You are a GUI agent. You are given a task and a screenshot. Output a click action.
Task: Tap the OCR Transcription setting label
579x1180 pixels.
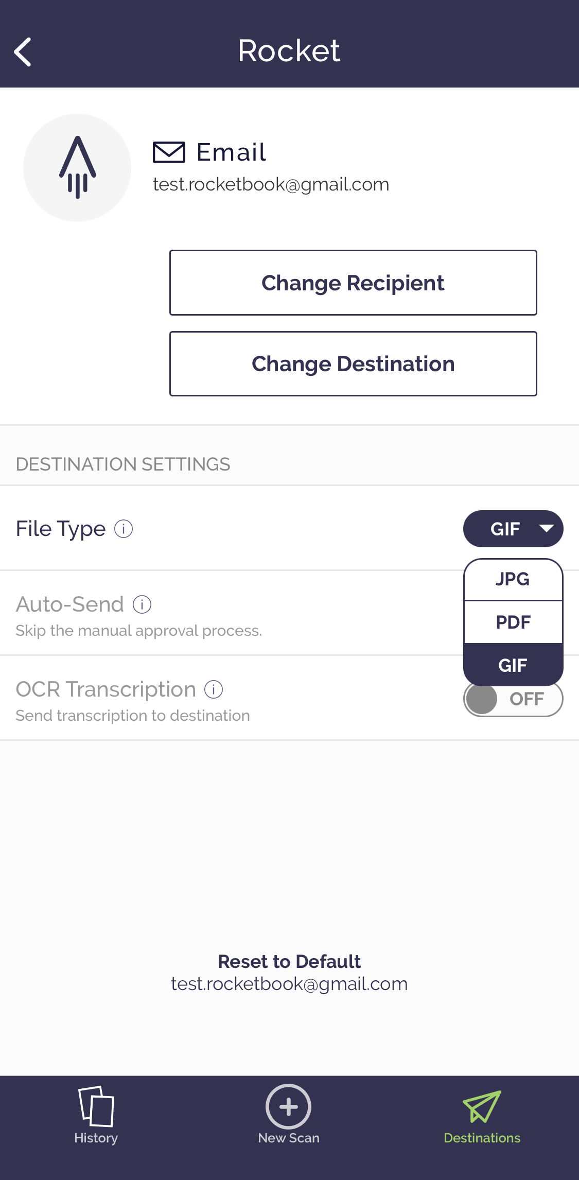[106, 689]
